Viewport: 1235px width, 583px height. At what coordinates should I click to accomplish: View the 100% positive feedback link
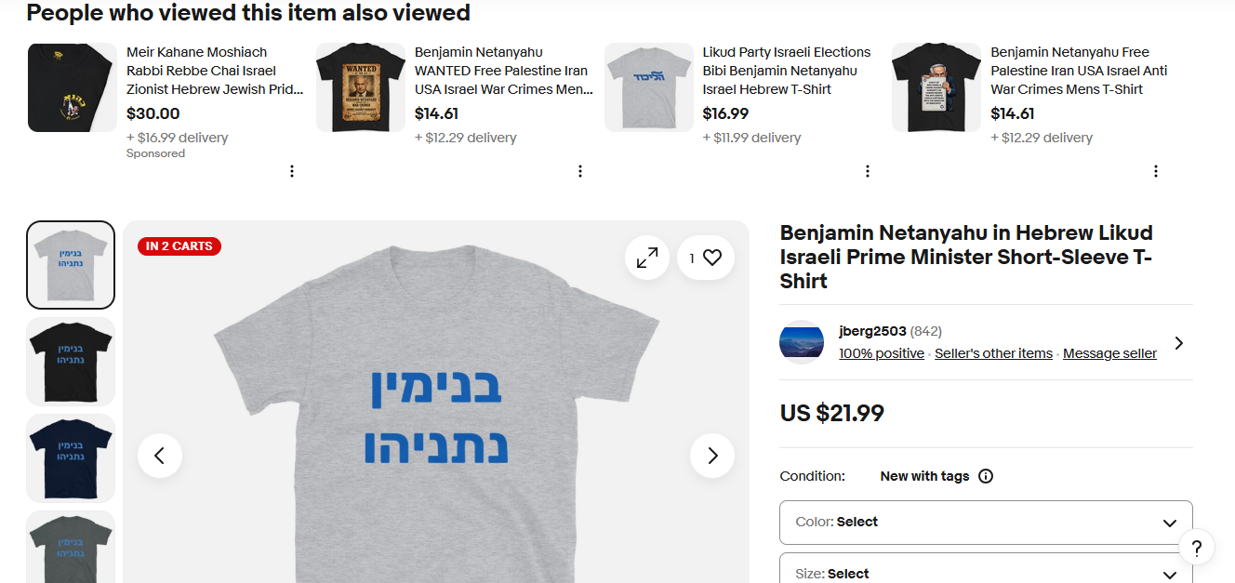(882, 353)
